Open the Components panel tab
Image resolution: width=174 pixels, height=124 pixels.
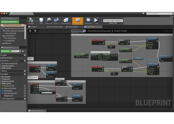pyautogui.click(x=8, y=18)
